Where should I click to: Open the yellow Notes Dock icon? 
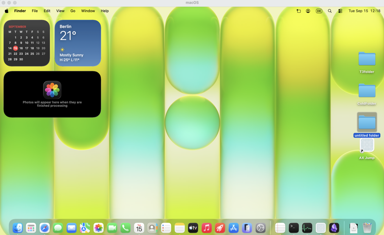pyautogui.click(x=180, y=228)
